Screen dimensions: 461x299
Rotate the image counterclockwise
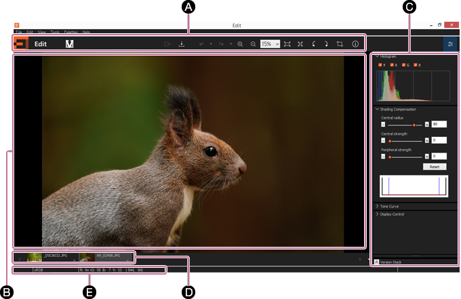[x=313, y=44]
